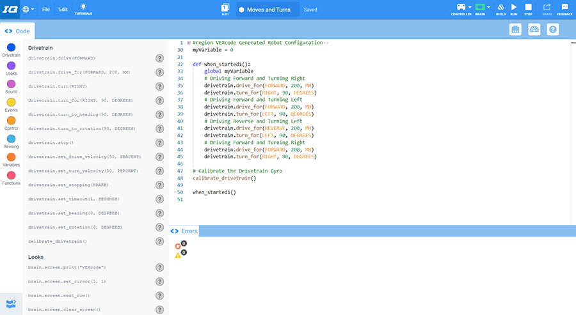The image size is (576, 315).
Task: Open the Devices panel icon
Action: 515,29
